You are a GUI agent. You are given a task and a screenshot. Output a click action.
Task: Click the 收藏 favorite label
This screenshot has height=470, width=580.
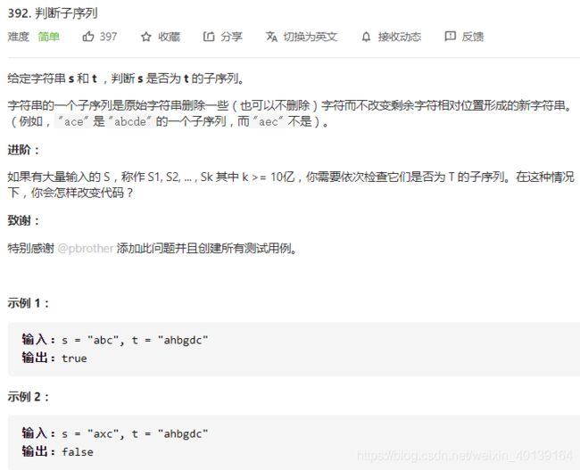(169, 37)
